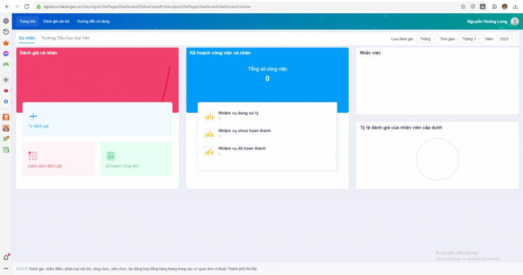The height and width of the screenshot is (275, 523).
Task: Click the chart icon beside Nhiệm vụ chưa hoàn thành
Action: coord(209,134)
